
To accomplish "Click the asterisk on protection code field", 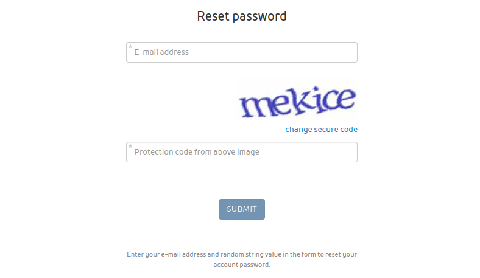I will pos(130,147).
